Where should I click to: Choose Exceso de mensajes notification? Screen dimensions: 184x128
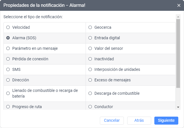(90, 80)
